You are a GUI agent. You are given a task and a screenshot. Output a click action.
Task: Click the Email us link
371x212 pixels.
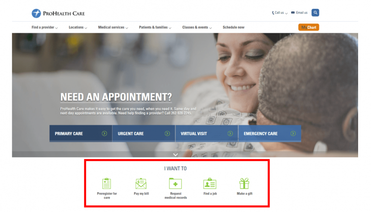[299, 13]
